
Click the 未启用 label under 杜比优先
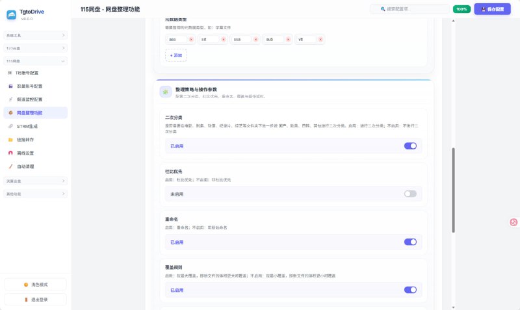[177, 194]
